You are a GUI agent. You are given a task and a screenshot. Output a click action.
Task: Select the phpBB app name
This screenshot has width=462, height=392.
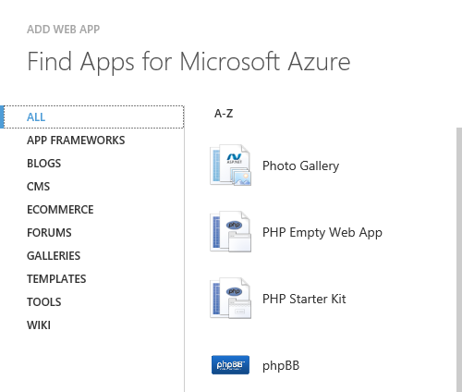pos(281,366)
